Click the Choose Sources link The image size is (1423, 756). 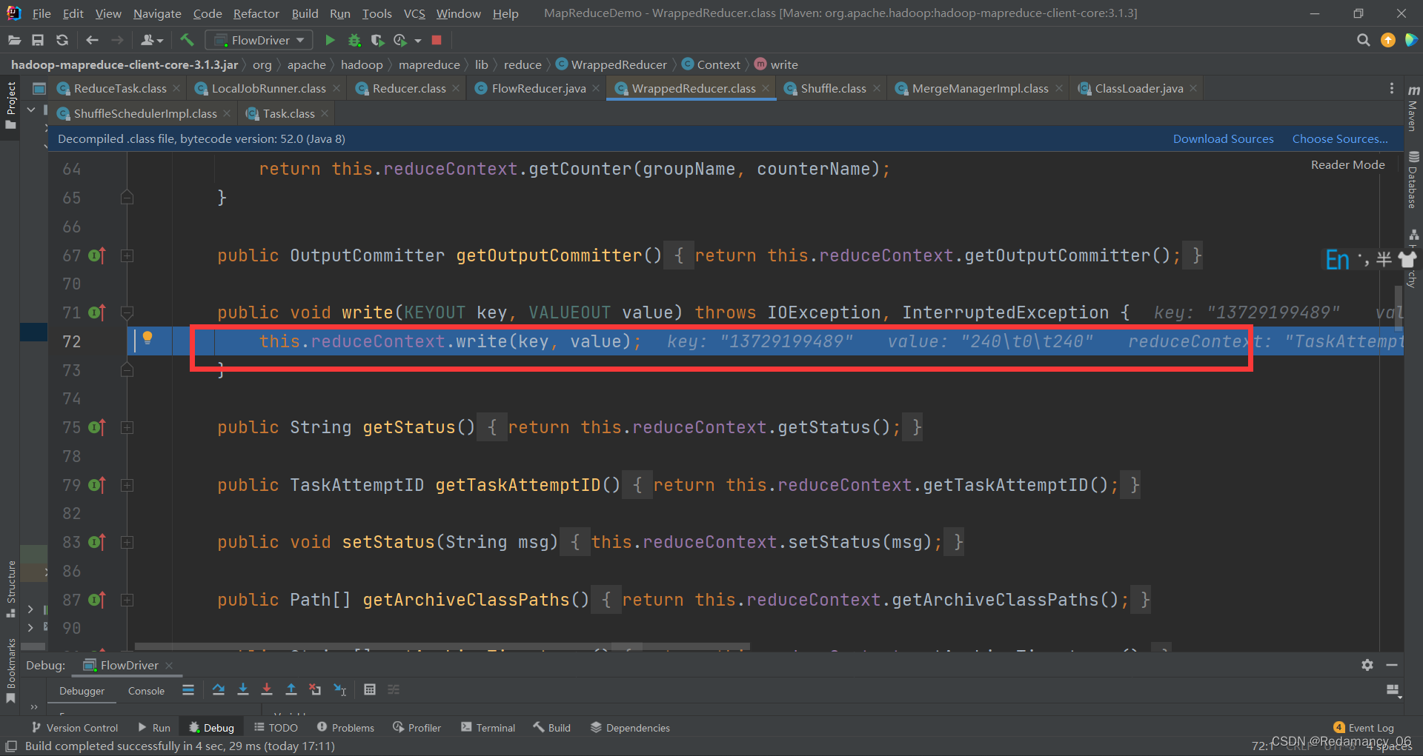click(1340, 138)
